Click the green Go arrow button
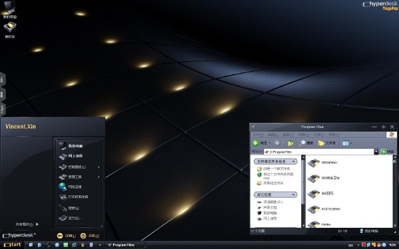This screenshot has height=249, width=399. (383, 152)
